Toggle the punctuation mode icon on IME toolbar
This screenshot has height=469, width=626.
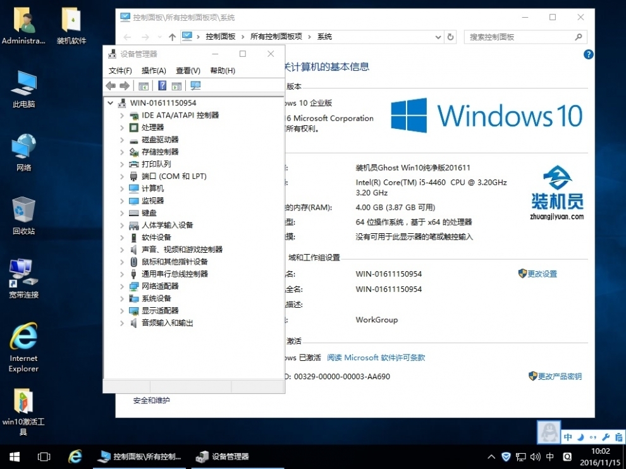pyautogui.click(x=592, y=437)
